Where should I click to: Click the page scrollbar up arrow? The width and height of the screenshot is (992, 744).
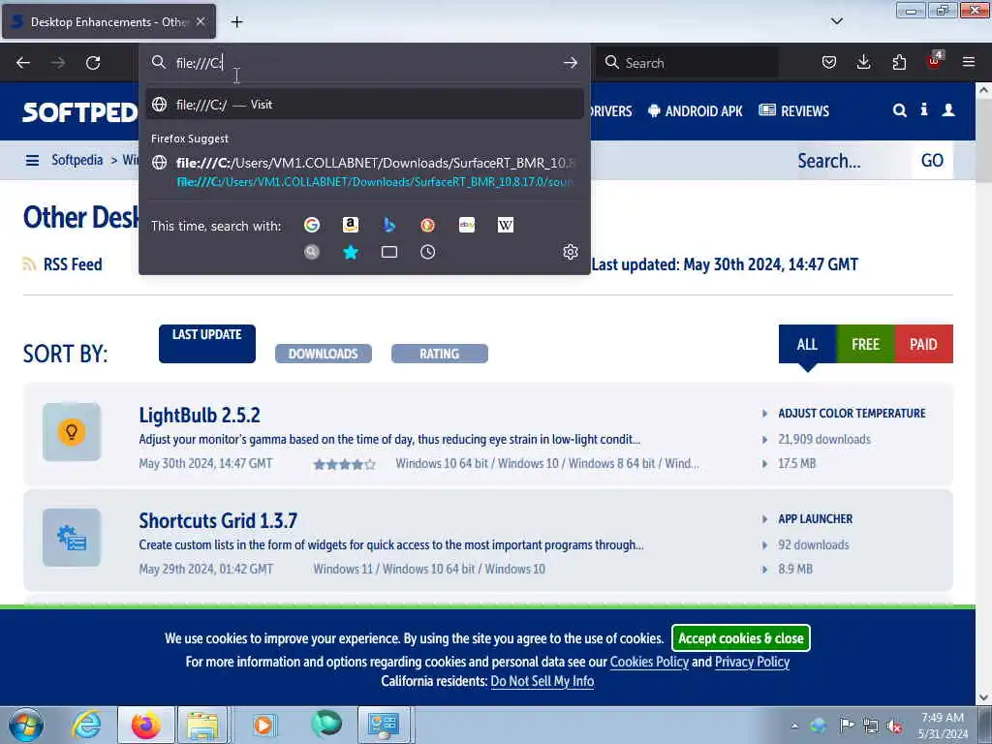click(x=984, y=90)
